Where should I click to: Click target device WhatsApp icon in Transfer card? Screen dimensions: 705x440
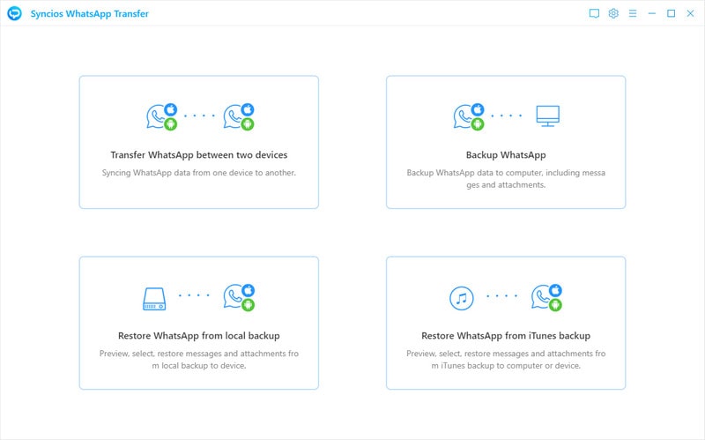[x=239, y=116]
